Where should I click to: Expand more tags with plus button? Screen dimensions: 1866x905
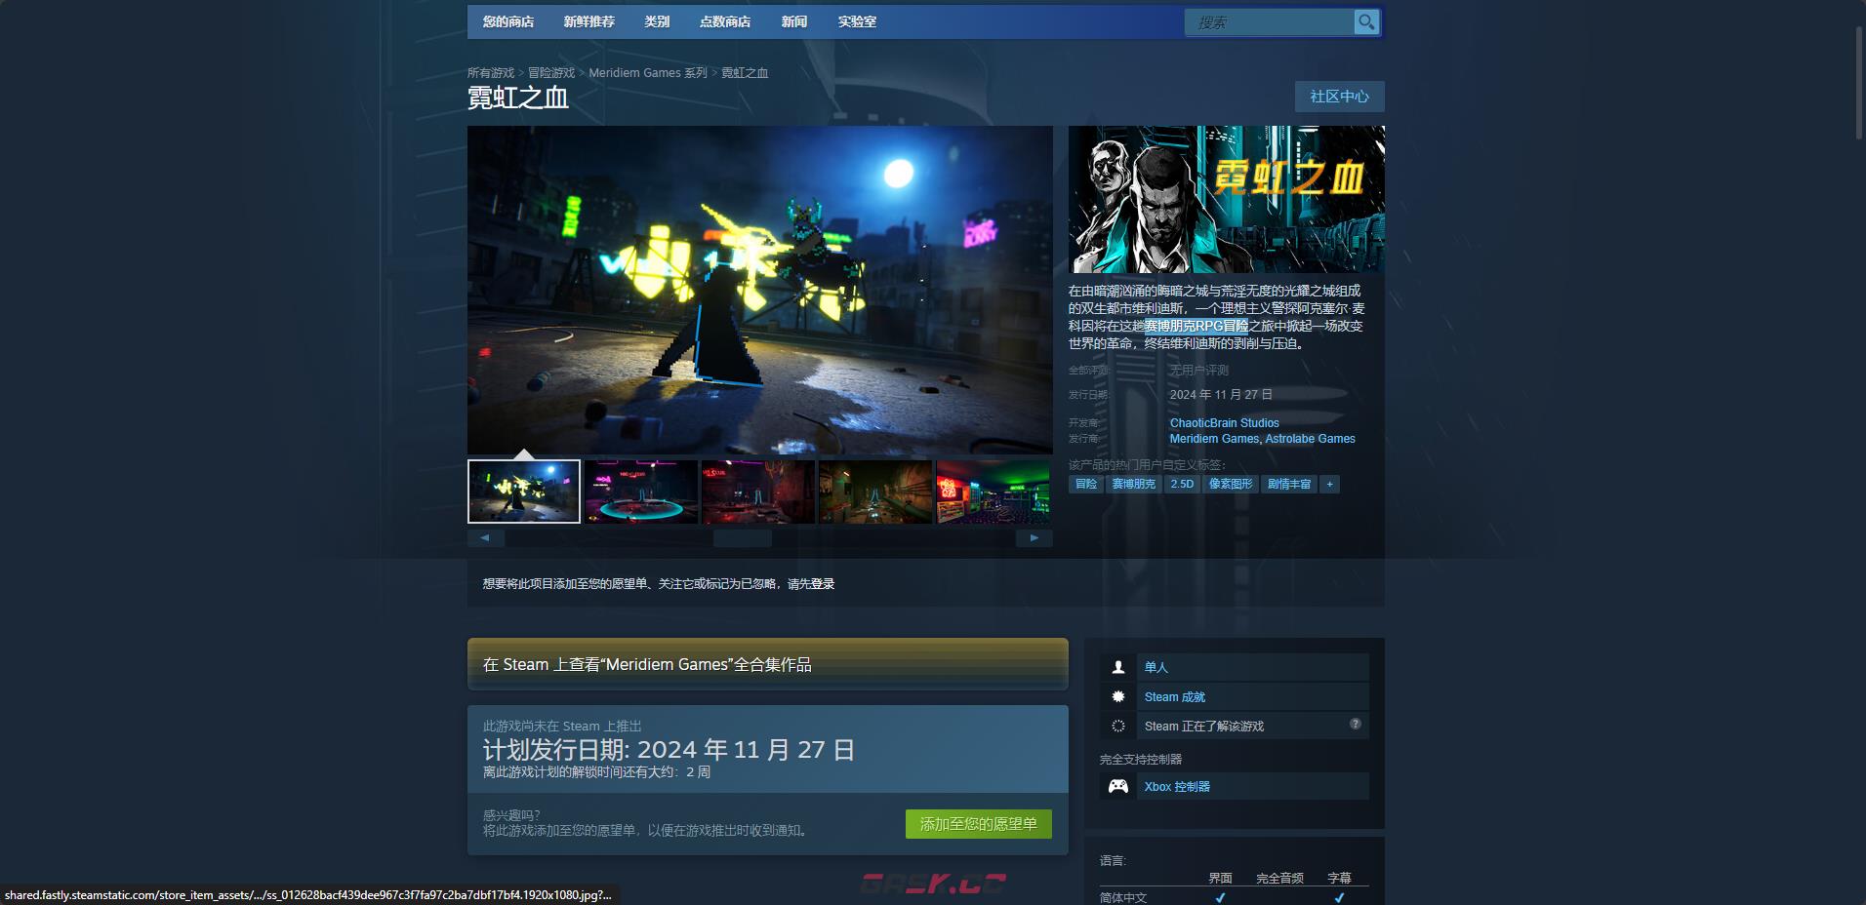click(1329, 484)
